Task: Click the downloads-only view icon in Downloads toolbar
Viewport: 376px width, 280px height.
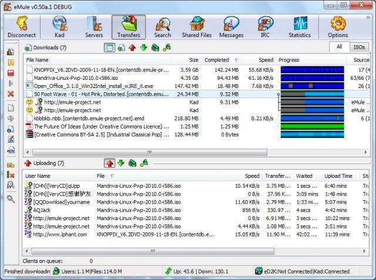Action: coord(121,48)
